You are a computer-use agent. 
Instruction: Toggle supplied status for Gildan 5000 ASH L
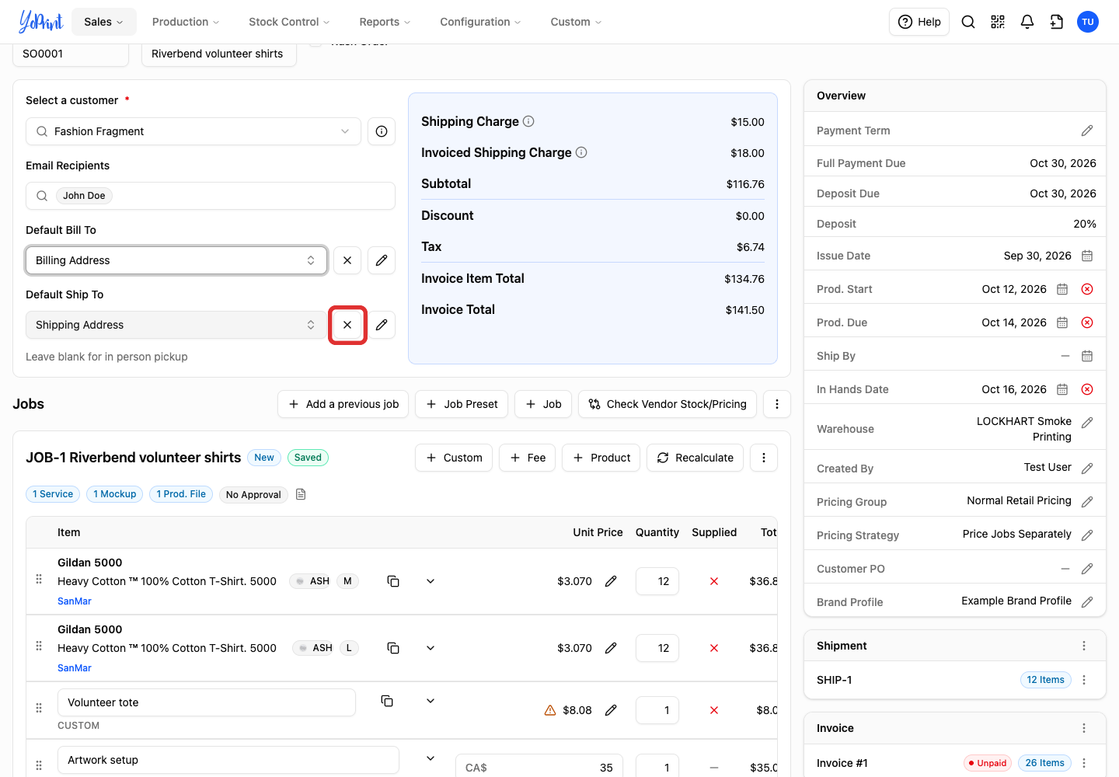[714, 648]
